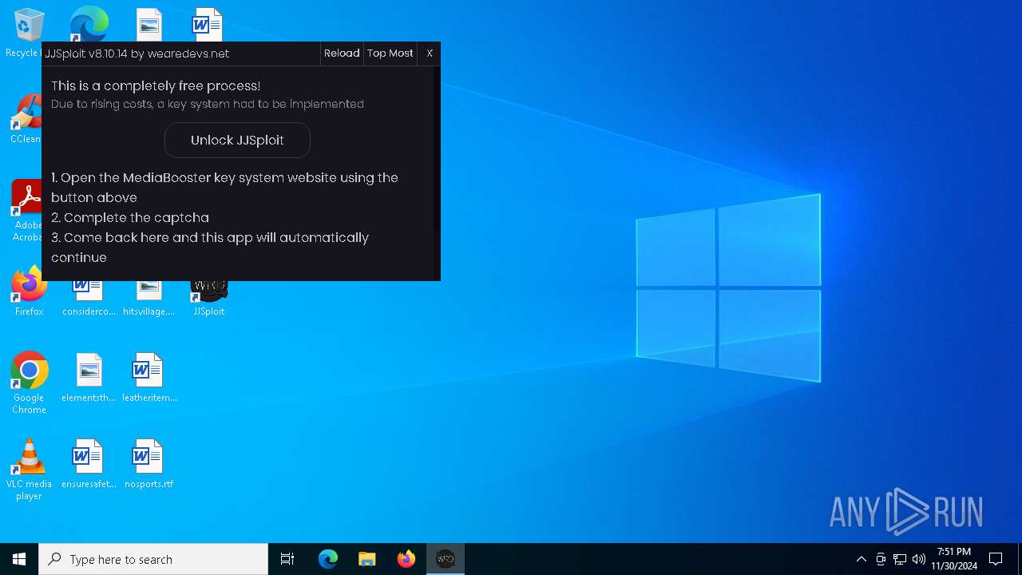Open the Action Center notifications icon
Image resolution: width=1022 pixels, height=575 pixels.
[x=996, y=559]
